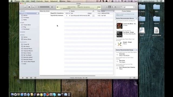Preview the Get It Started recommended song

(117, 68)
